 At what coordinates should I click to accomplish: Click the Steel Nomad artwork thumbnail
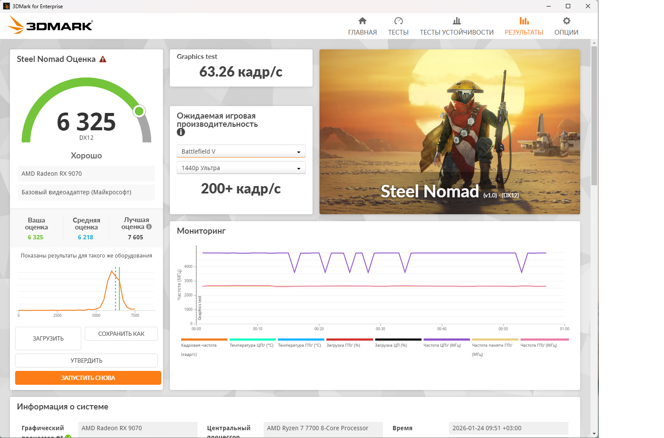coord(450,132)
